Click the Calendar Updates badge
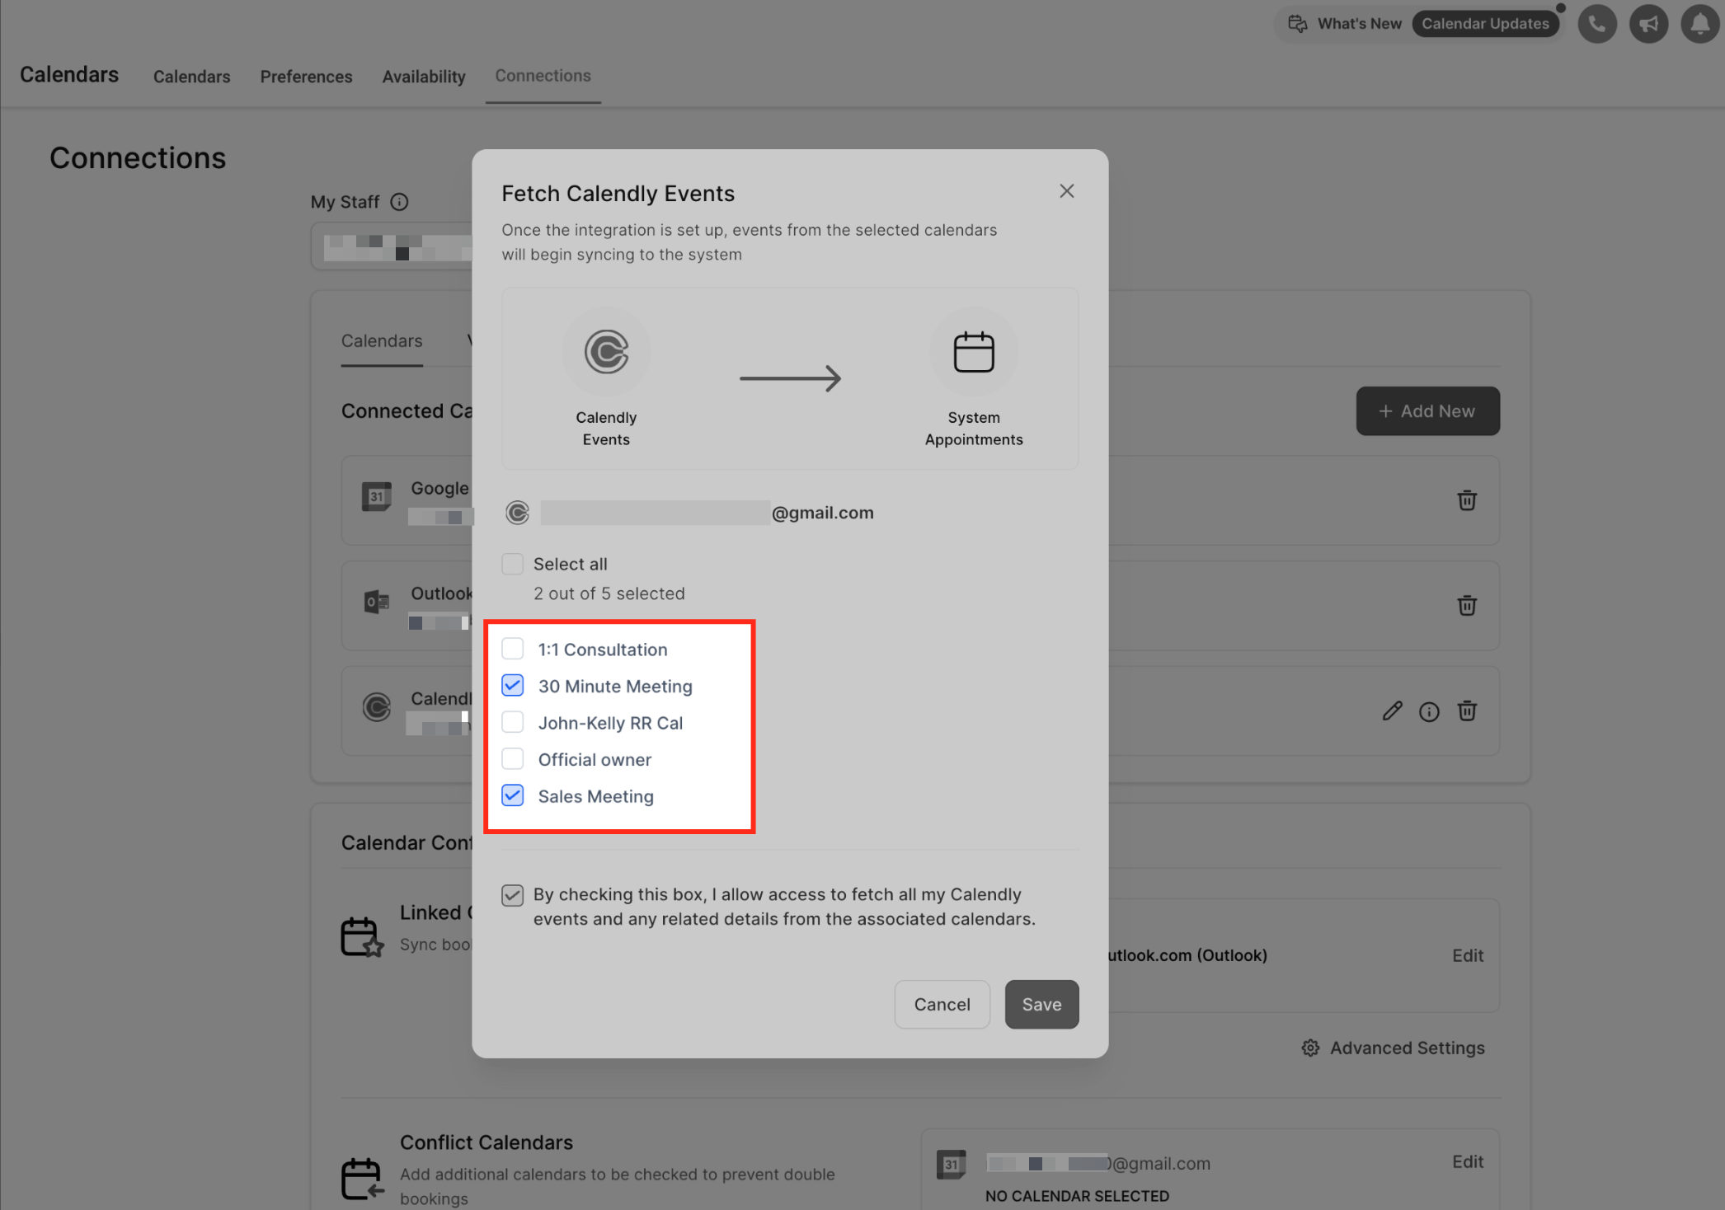The image size is (1725, 1210). click(1484, 24)
